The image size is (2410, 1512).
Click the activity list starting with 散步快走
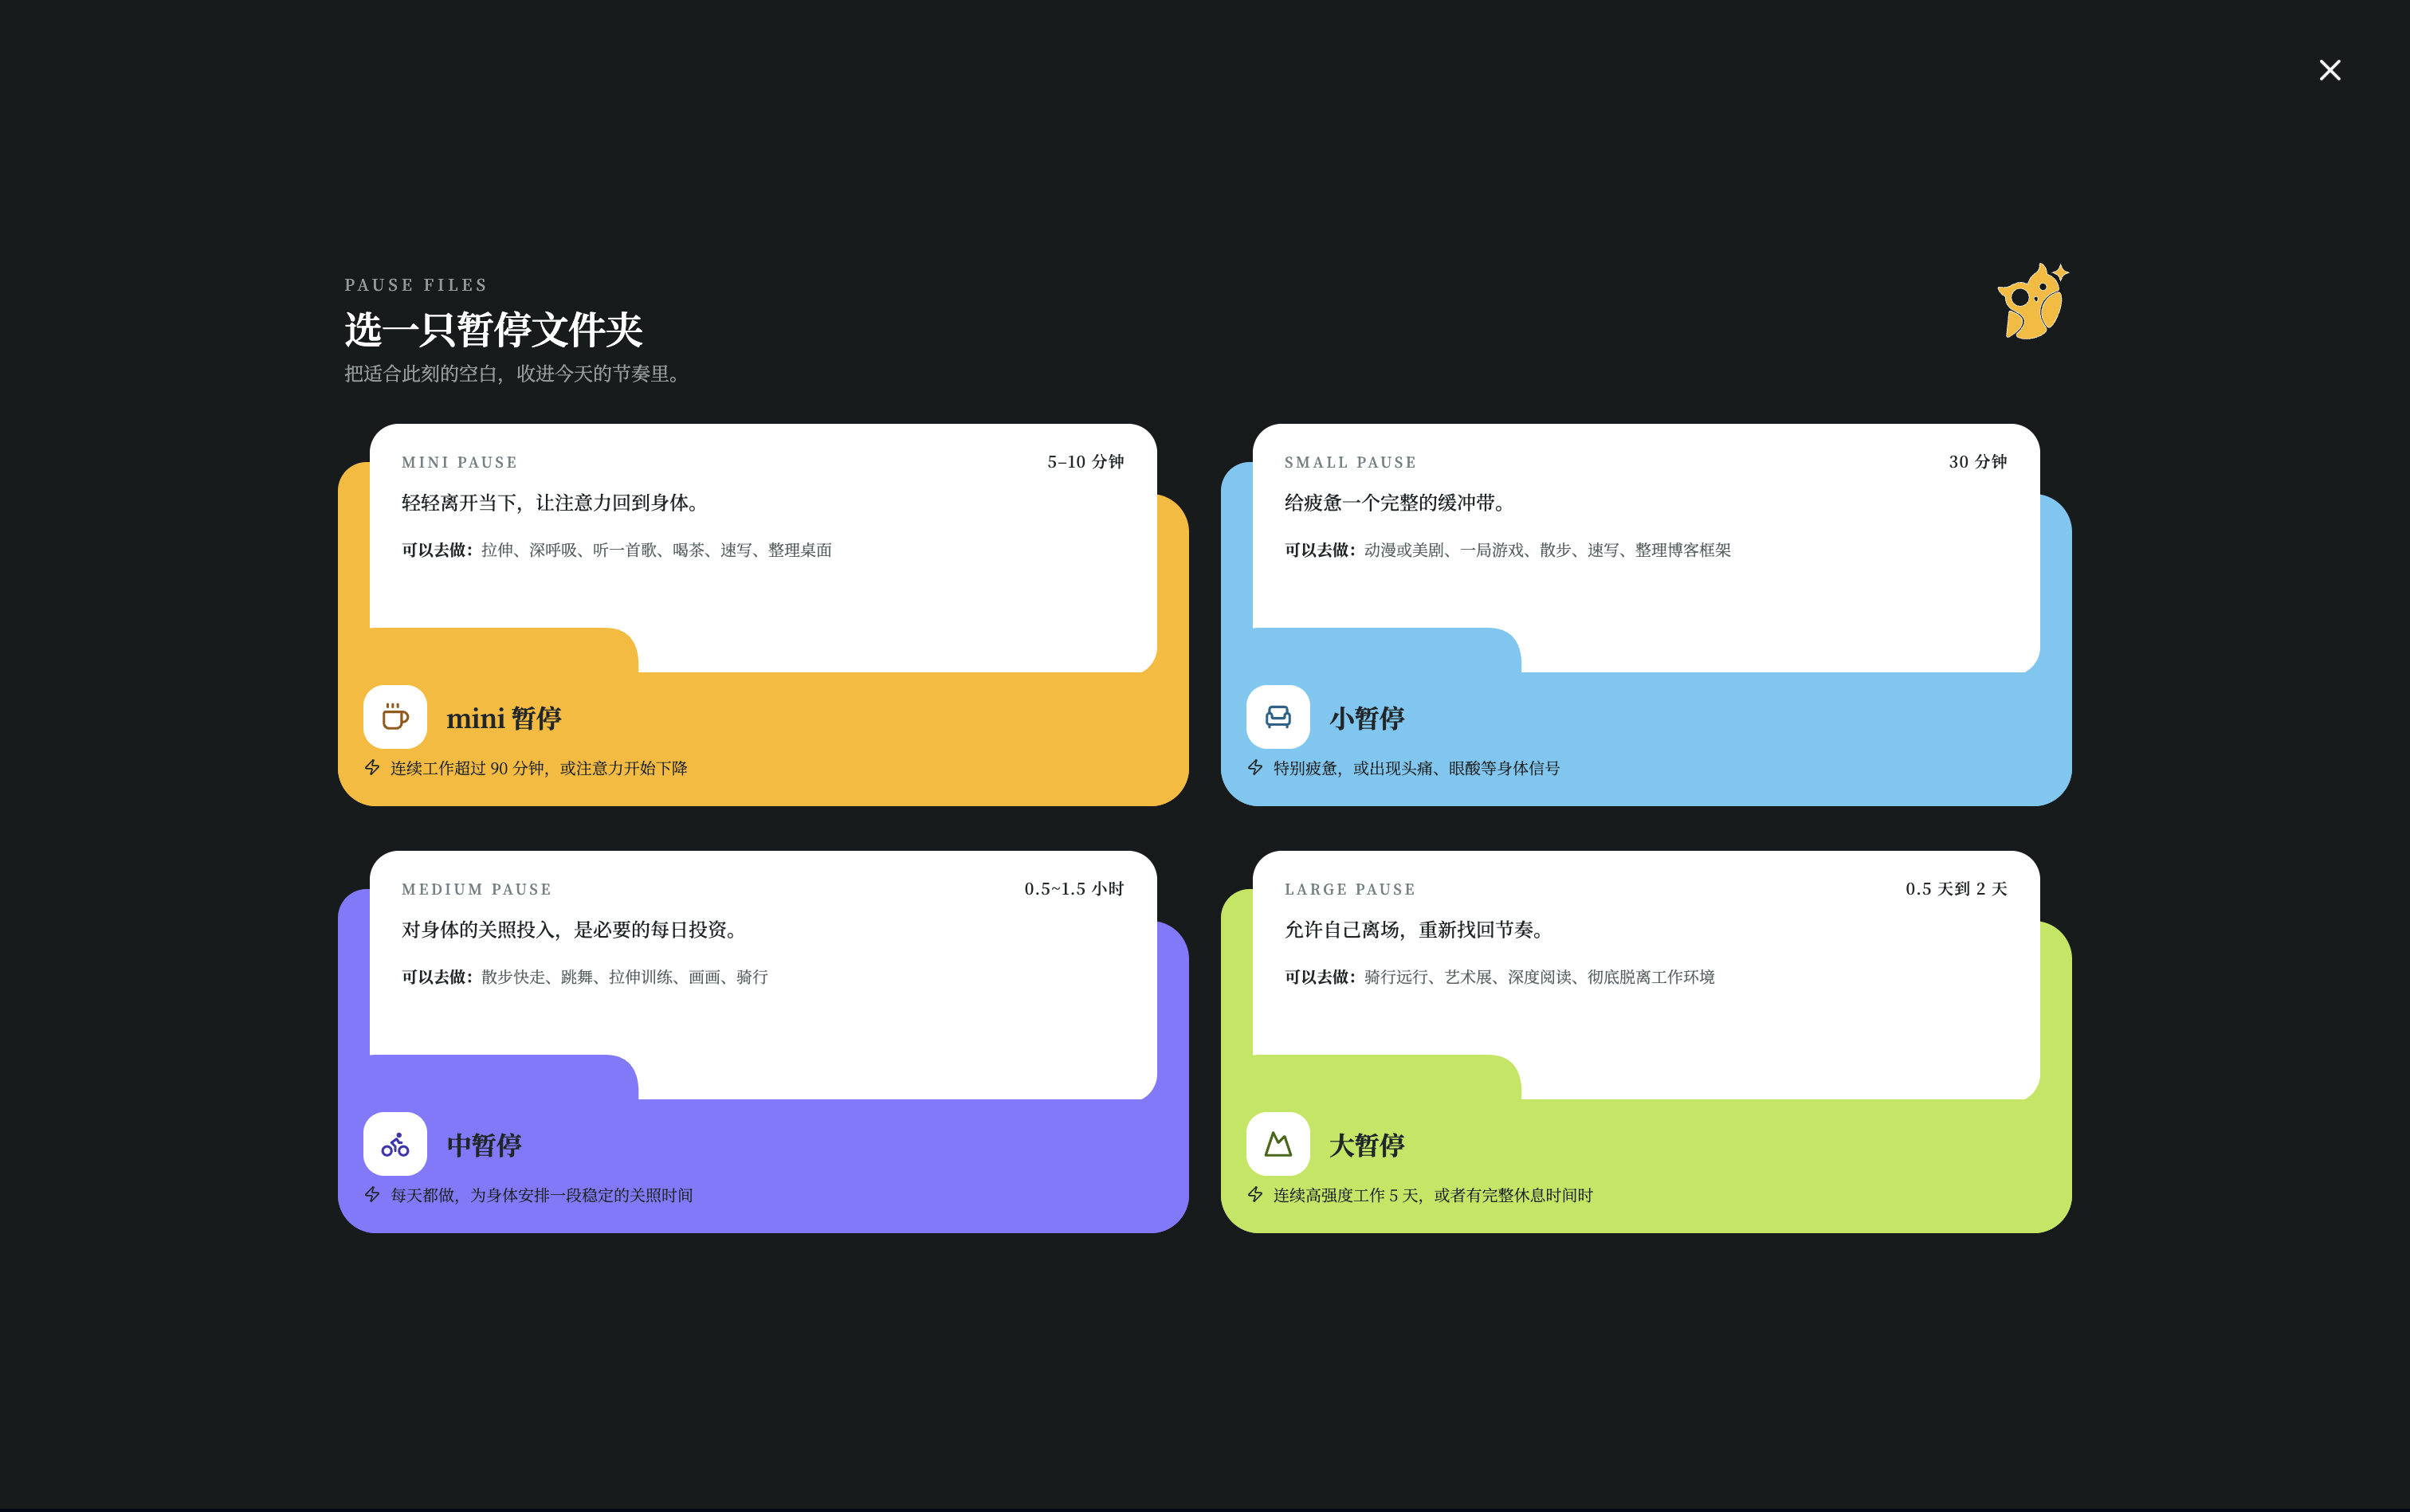click(624, 977)
